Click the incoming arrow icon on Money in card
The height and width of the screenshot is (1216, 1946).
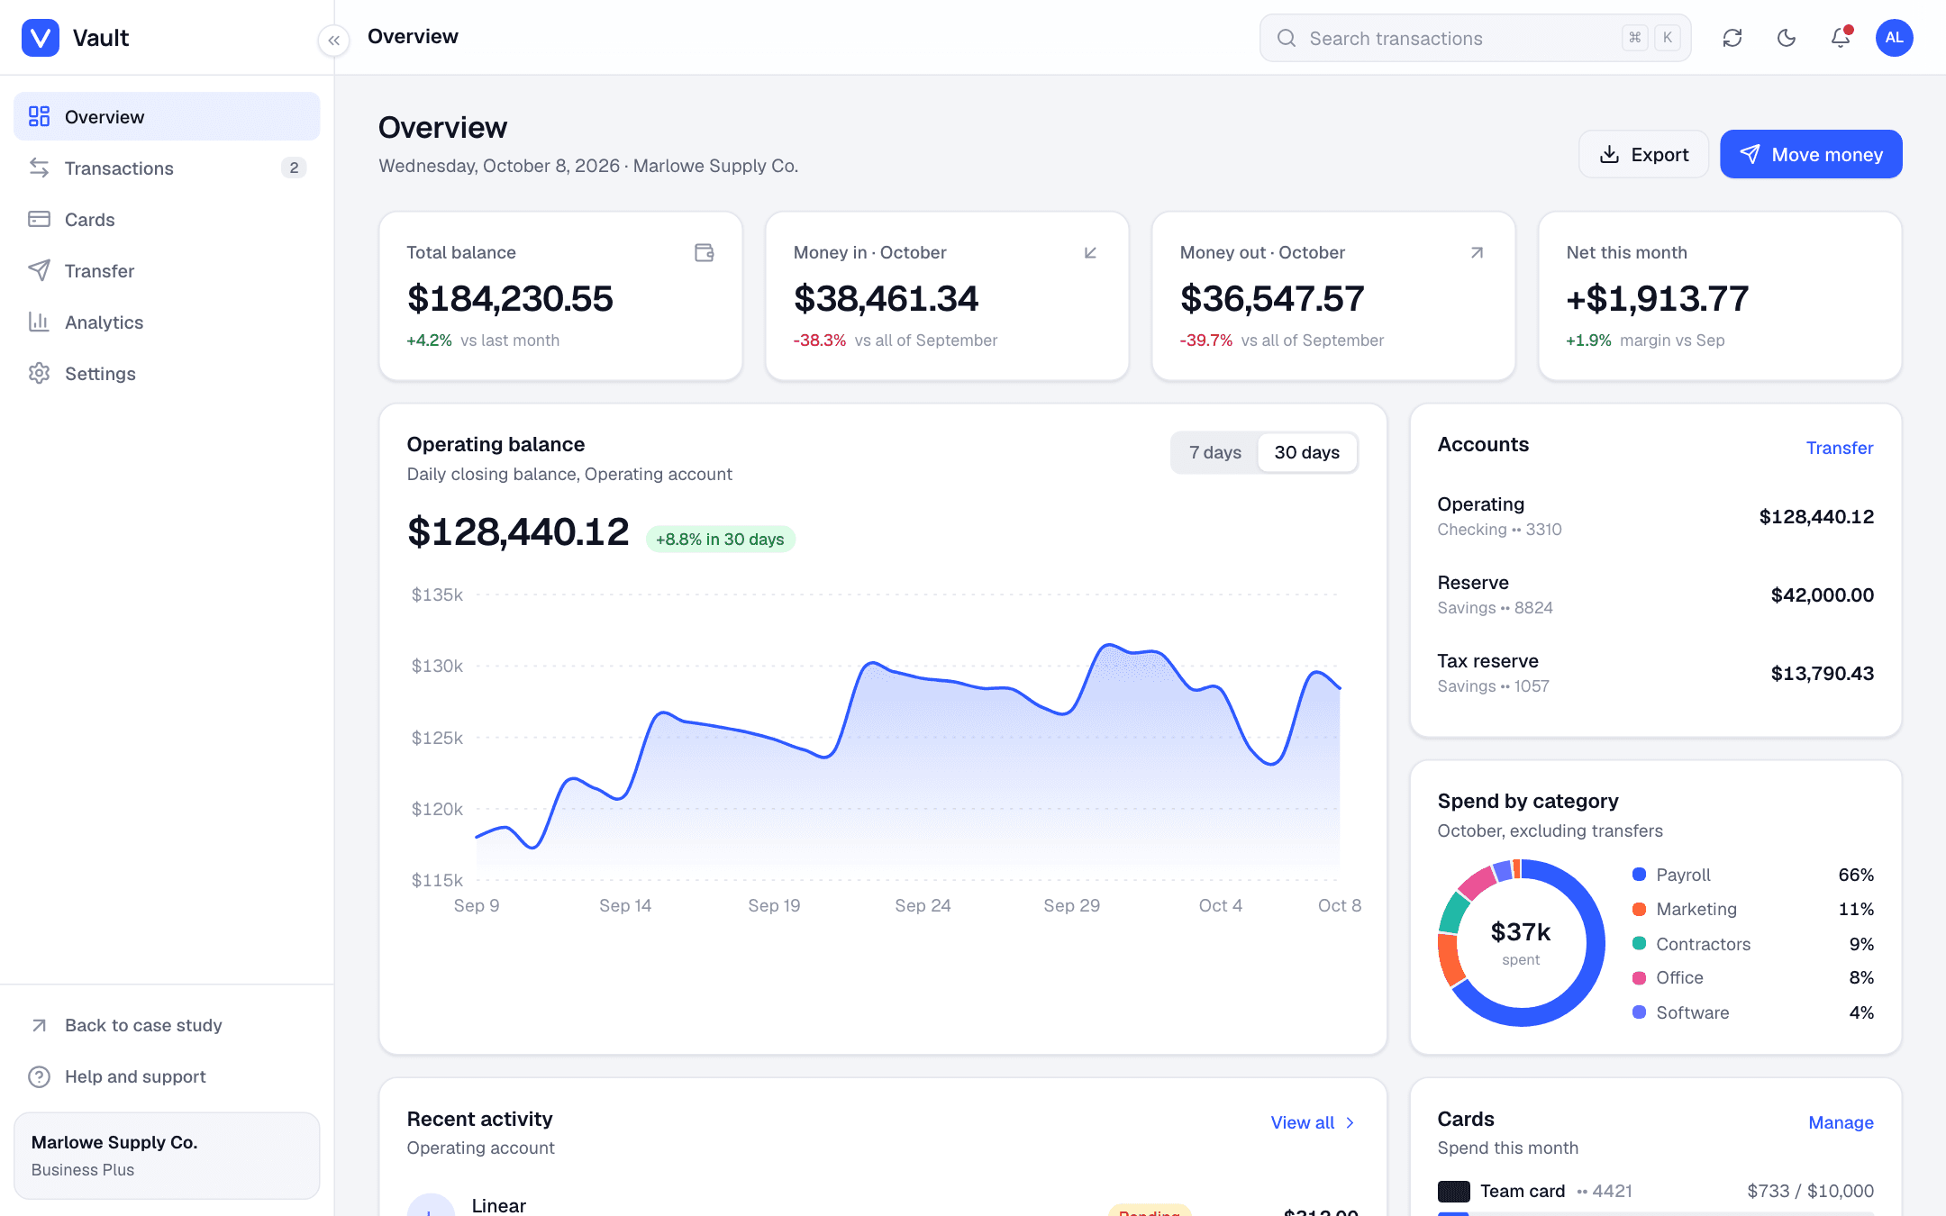click(1090, 253)
